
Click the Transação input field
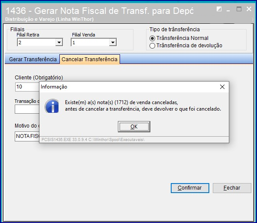(x=27, y=109)
